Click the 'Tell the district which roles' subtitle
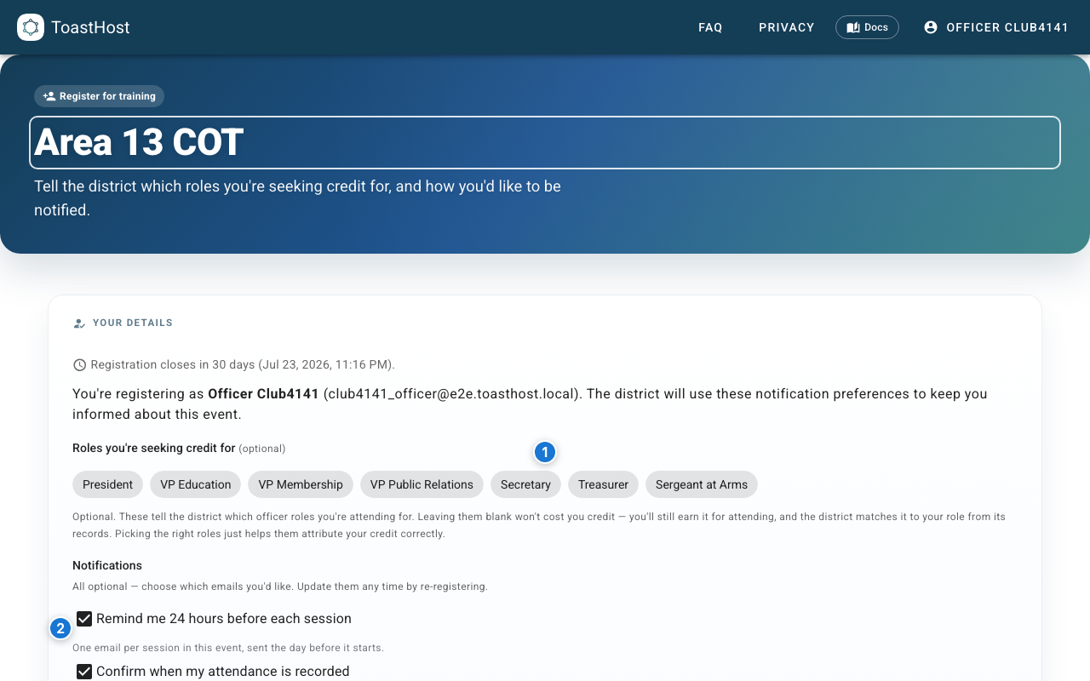Screen dimensions: 1090x681 pos(297,197)
